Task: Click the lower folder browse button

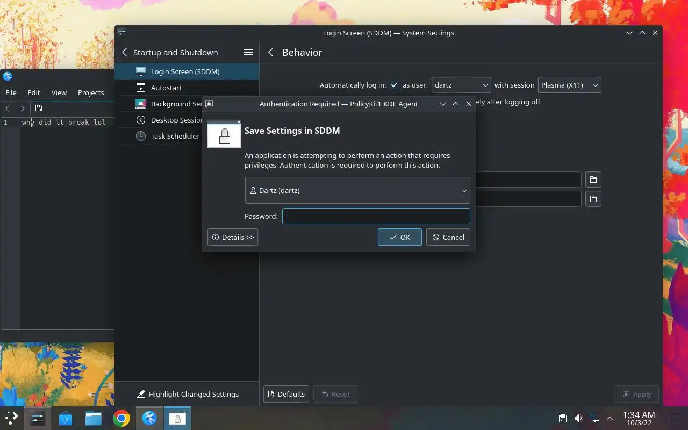Action: [593, 199]
